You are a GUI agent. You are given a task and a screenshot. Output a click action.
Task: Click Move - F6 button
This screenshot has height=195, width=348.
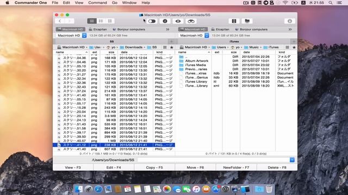pos(195,167)
